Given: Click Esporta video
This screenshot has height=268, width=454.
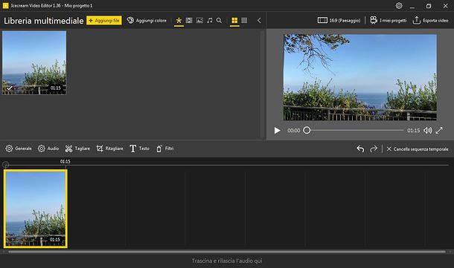Looking at the screenshot, I should [430, 20].
